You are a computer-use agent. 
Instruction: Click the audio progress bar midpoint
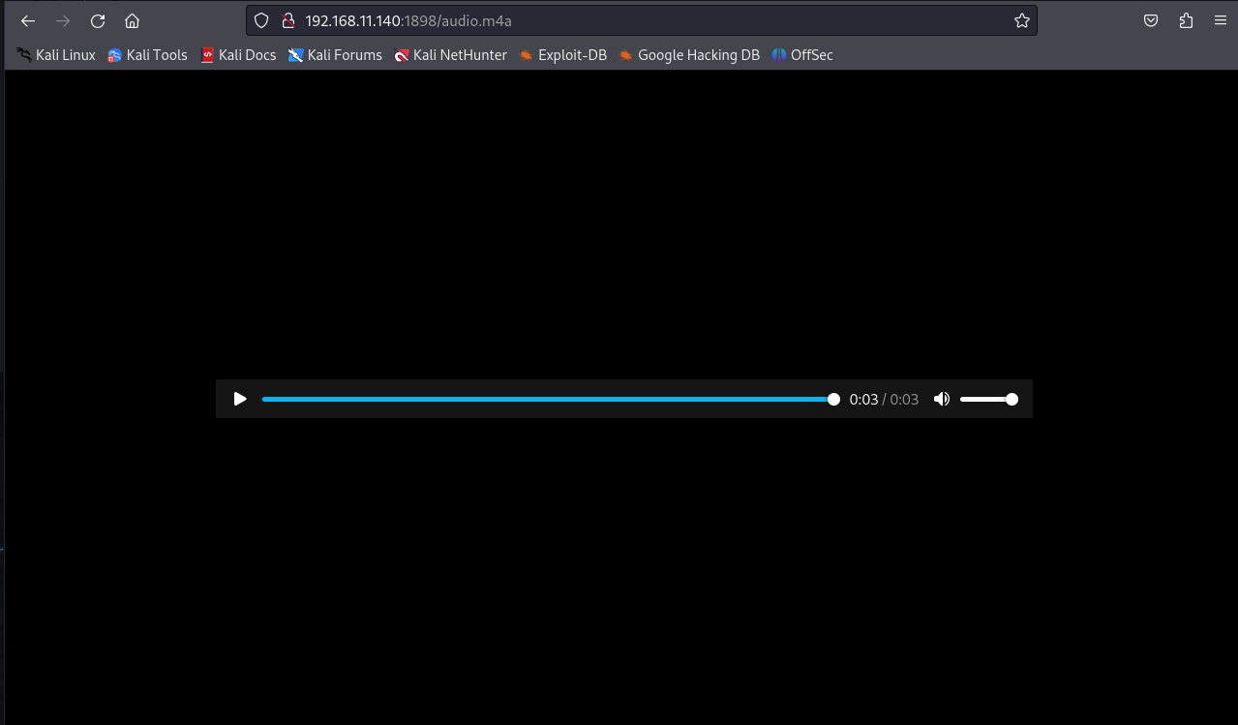click(x=548, y=399)
